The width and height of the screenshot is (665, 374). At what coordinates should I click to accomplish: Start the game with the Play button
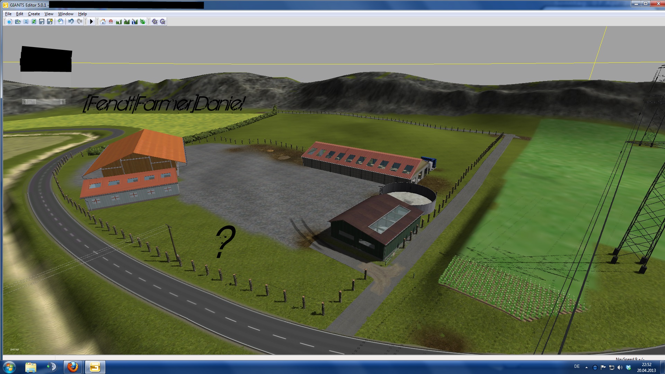91,22
